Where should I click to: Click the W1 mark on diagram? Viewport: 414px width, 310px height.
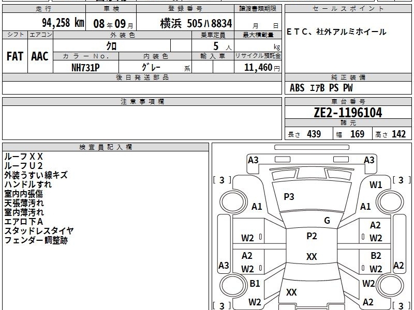click(x=376, y=185)
